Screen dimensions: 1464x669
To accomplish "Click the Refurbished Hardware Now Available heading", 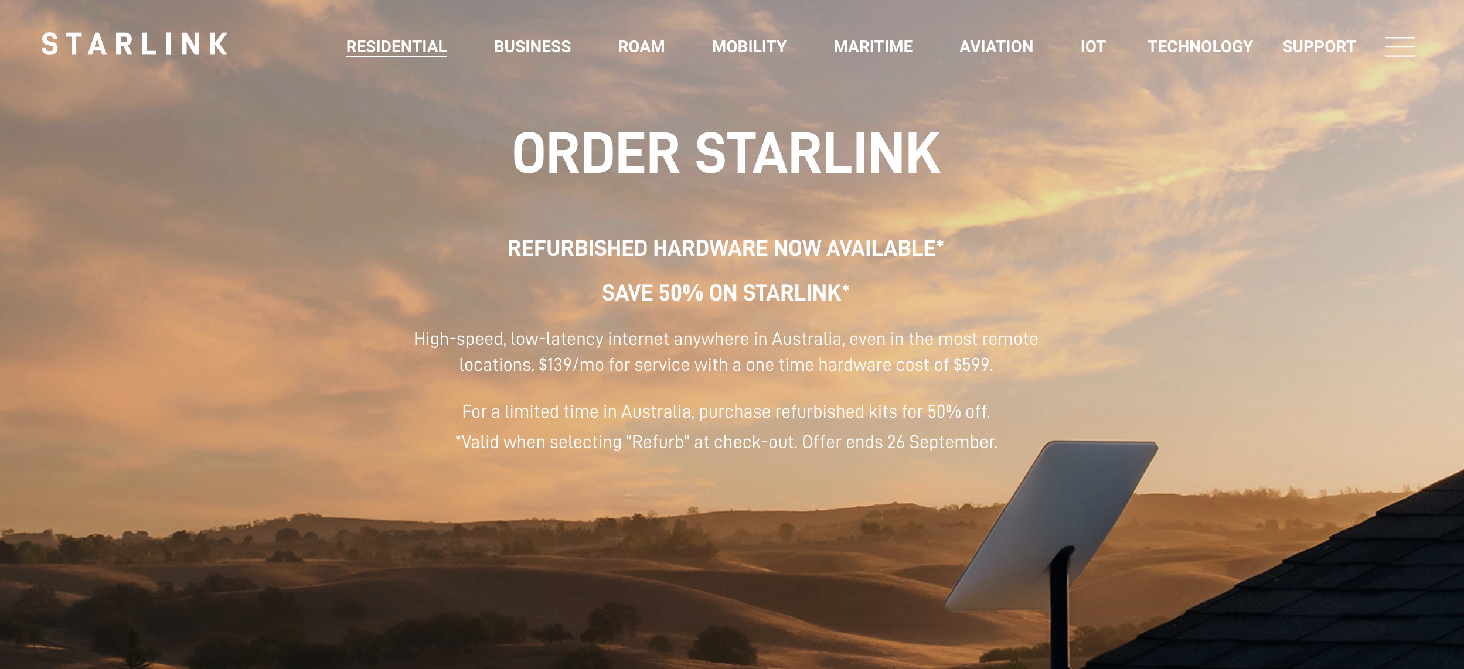I will (726, 248).
